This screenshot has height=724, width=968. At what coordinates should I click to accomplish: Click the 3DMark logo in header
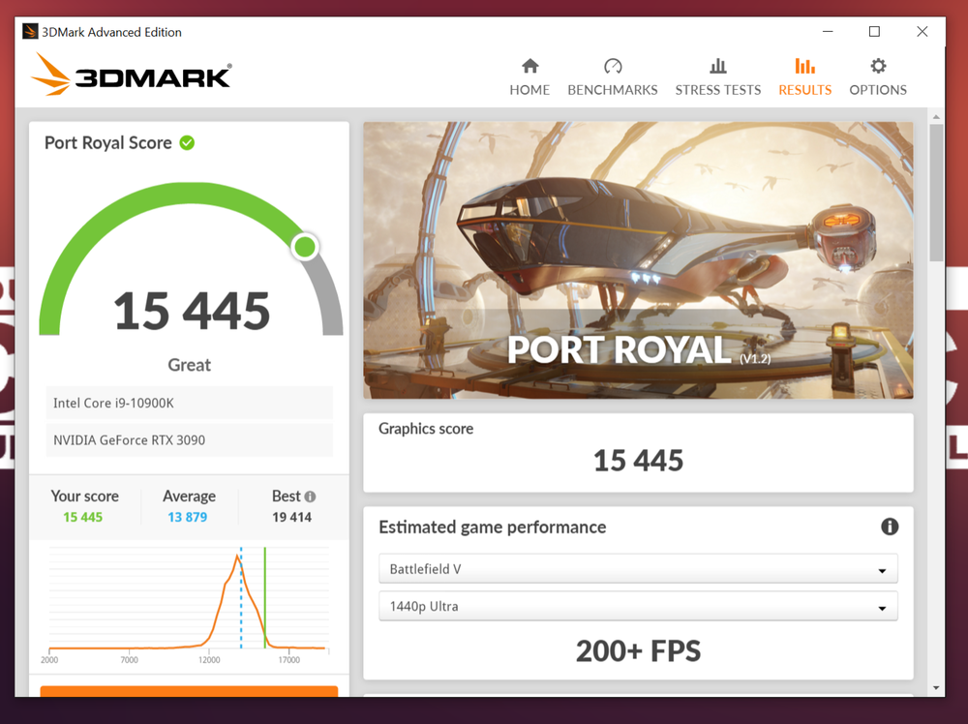(x=132, y=75)
